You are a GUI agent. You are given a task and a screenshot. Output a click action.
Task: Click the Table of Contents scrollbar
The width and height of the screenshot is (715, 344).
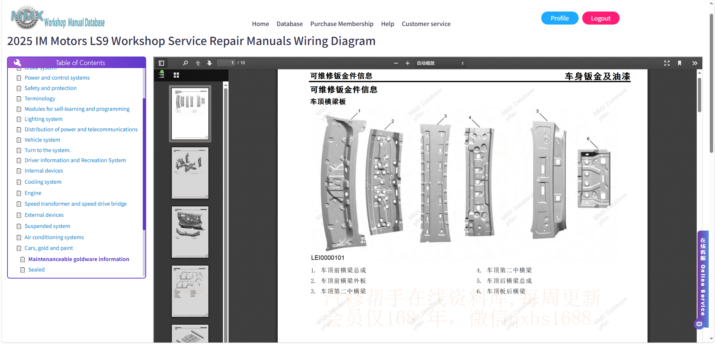point(144,164)
